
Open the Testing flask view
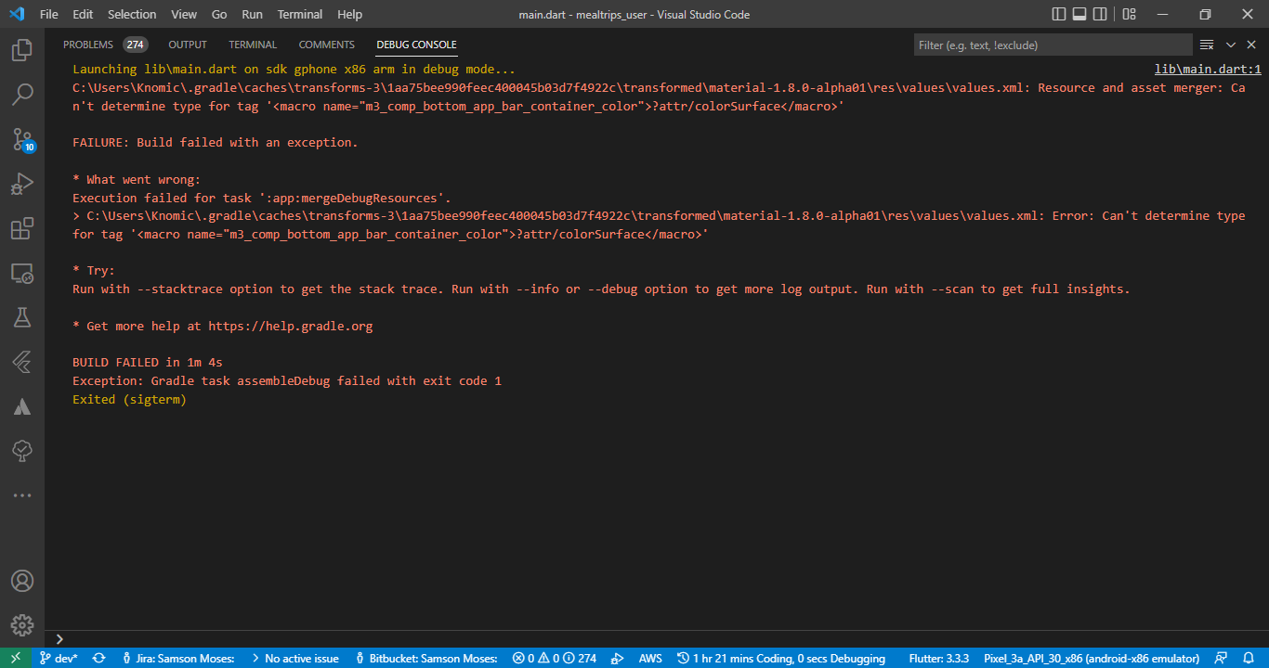[22, 317]
